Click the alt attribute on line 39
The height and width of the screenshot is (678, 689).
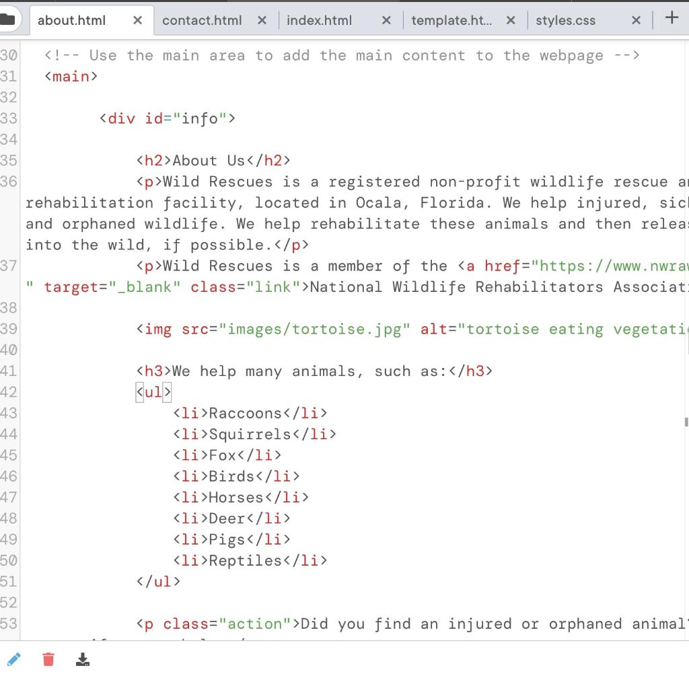point(554,330)
